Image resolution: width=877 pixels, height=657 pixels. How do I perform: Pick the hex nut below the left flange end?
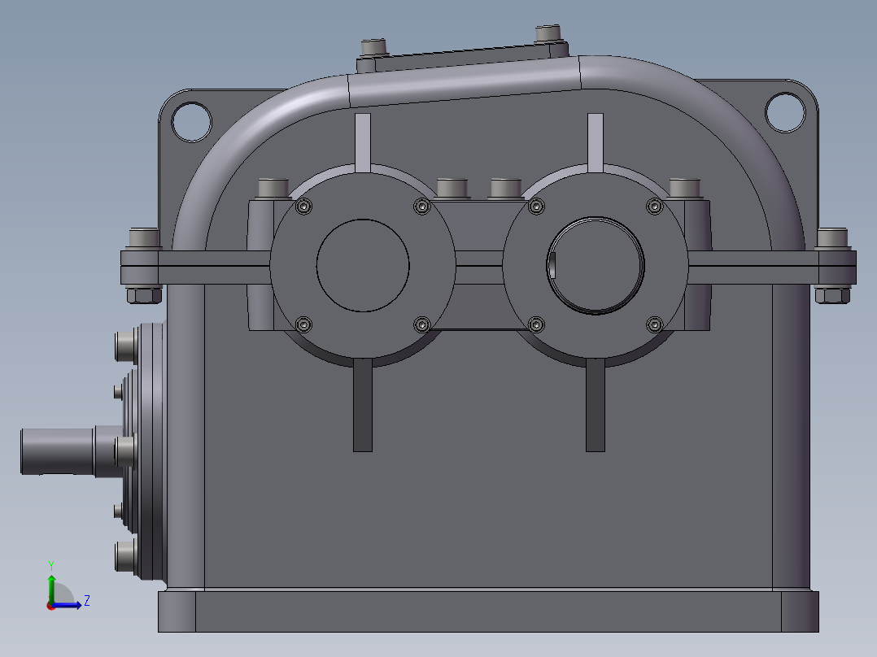click(x=143, y=295)
